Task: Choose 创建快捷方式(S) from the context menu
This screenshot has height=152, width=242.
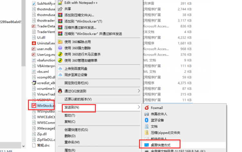Action: (x=76, y=130)
